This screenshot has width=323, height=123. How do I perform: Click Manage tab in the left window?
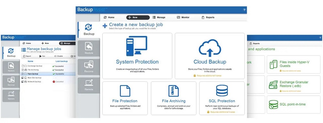coord(67,43)
